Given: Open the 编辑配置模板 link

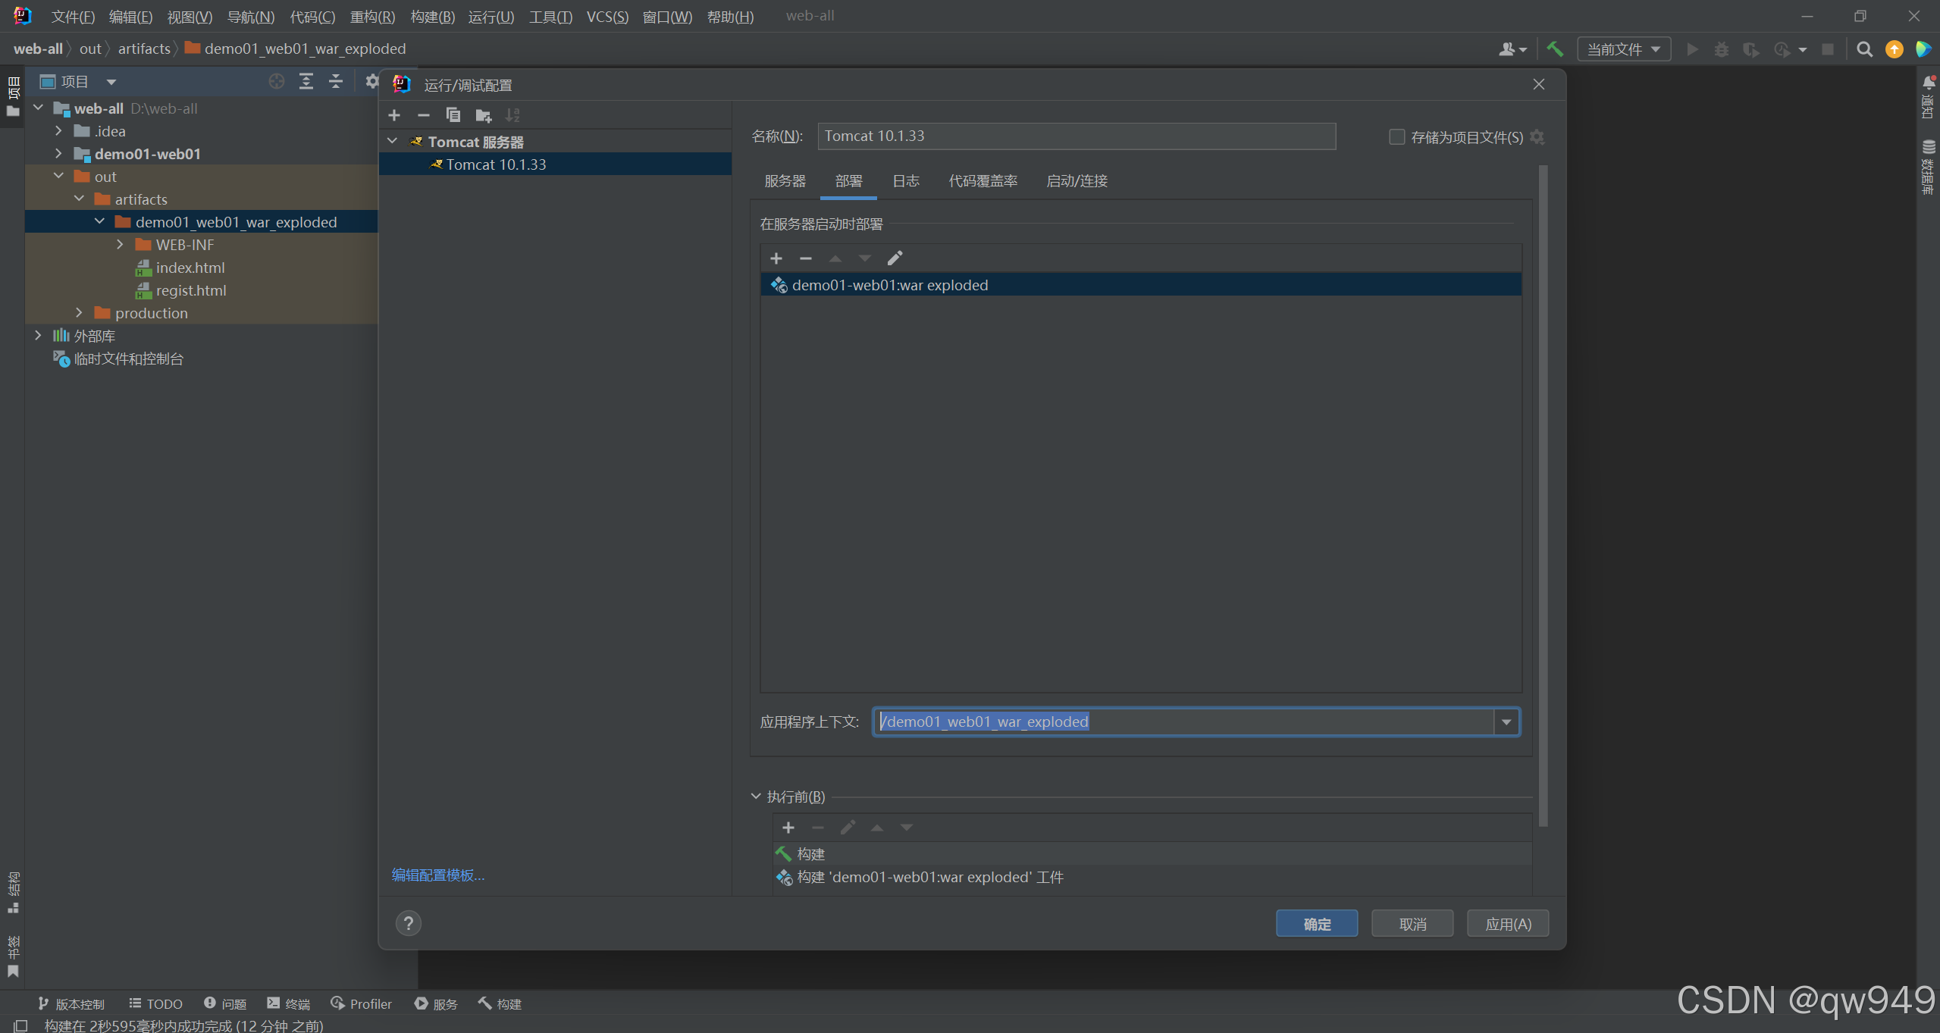Looking at the screenshot, I should click(438, 875).
